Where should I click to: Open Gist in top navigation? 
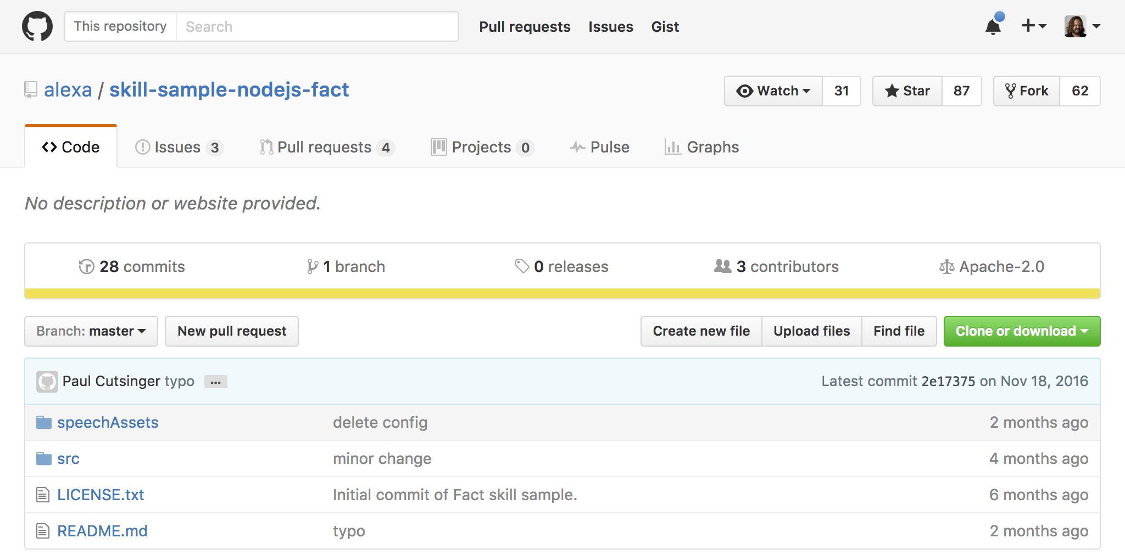(x=665, y=26)
